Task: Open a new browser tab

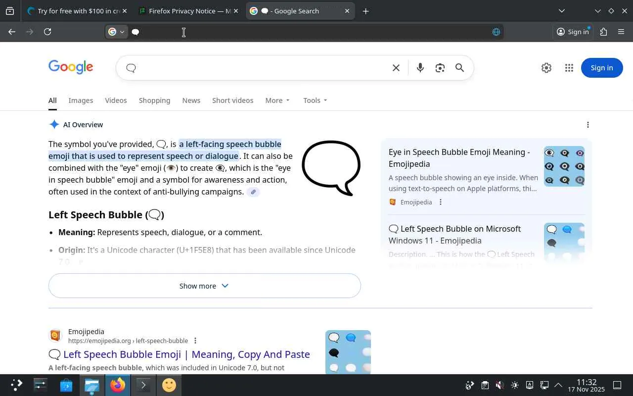Action: click(x=365, y=11)
